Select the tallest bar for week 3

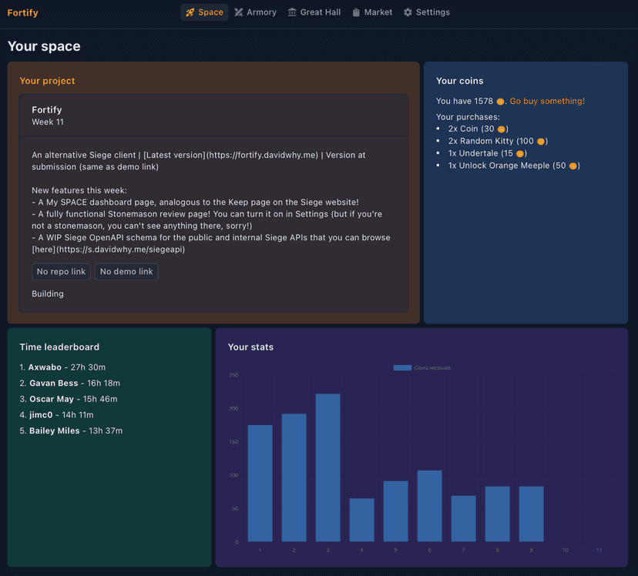(x=327, y=467)
